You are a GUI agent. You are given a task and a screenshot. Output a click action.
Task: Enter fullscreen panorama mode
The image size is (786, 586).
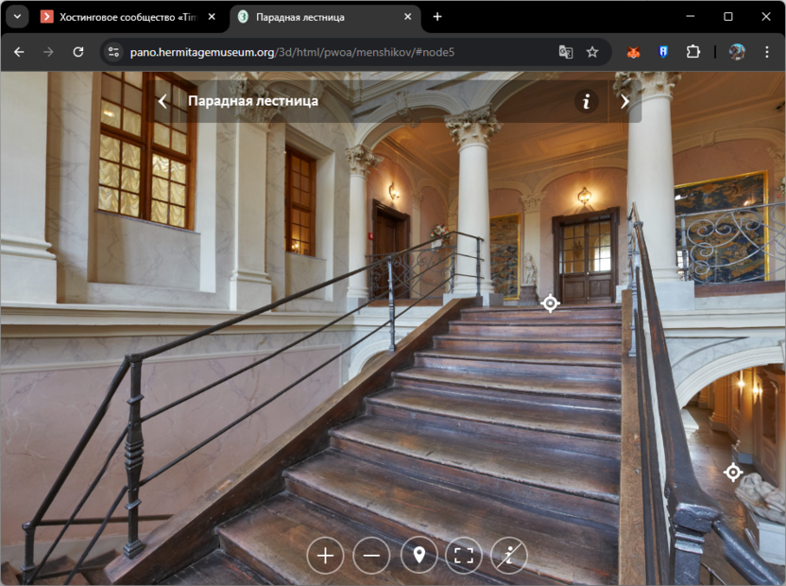464,556
